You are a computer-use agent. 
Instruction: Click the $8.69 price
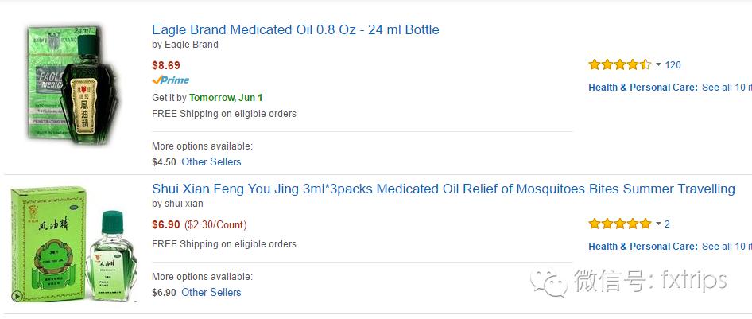pyautogui.click(x=166, y=65)
